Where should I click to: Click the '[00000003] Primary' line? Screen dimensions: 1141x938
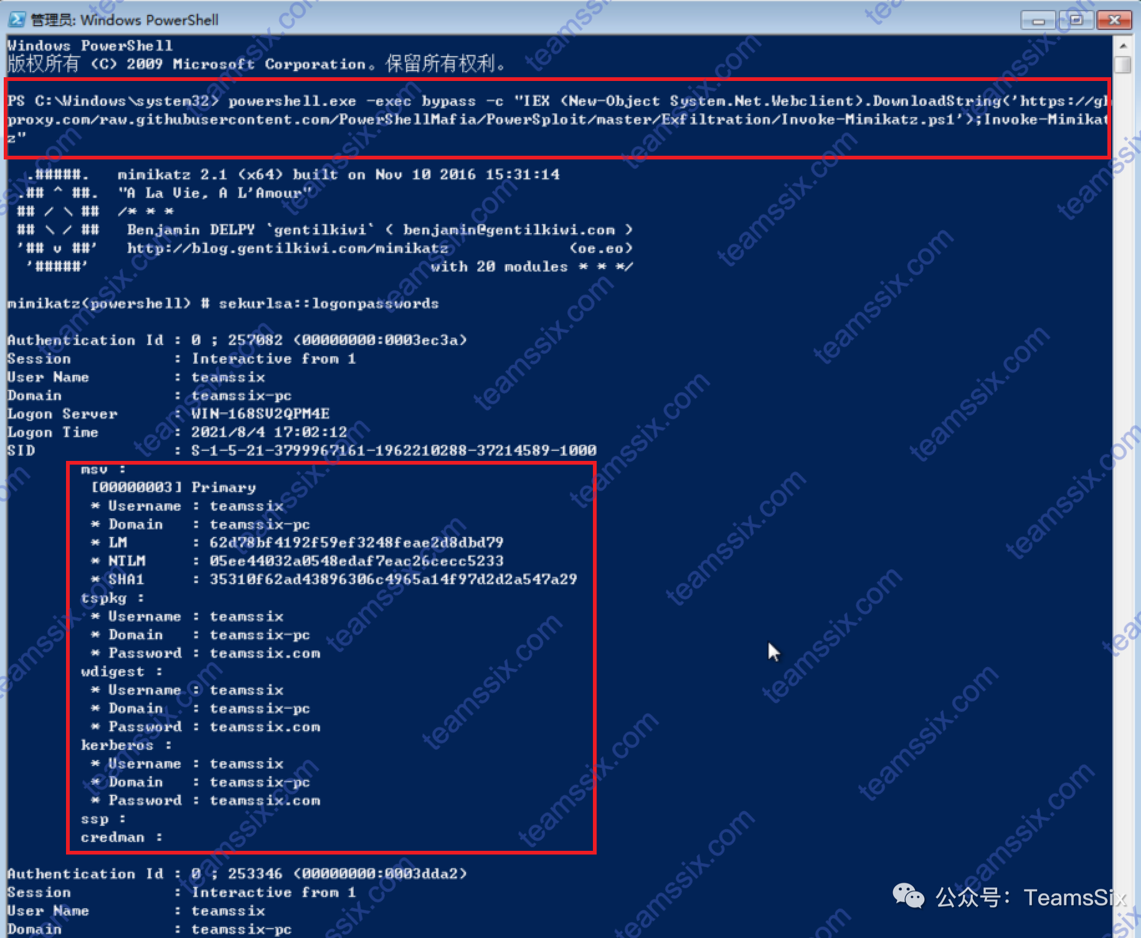173,487
